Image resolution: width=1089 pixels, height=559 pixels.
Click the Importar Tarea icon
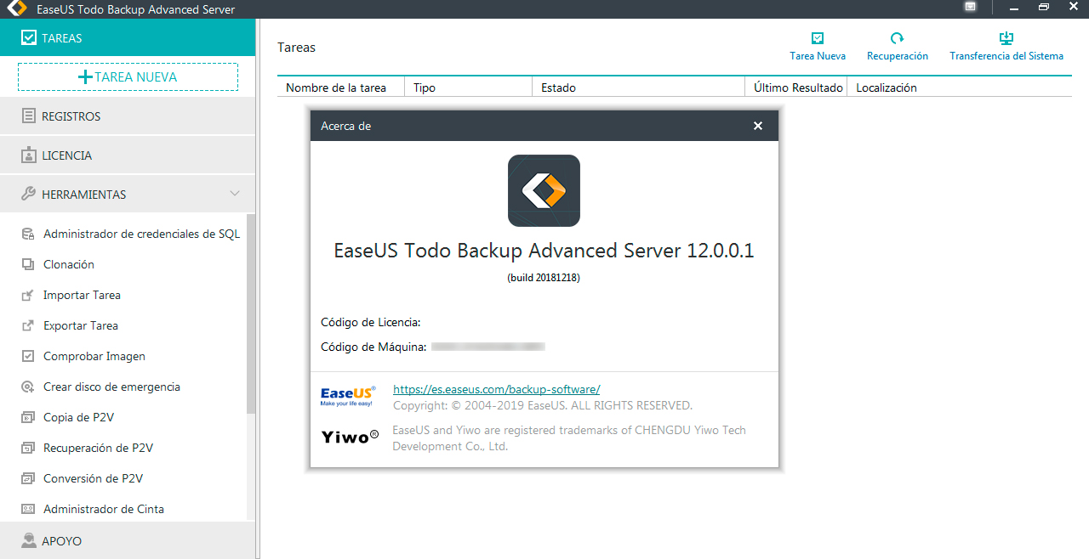28,295
